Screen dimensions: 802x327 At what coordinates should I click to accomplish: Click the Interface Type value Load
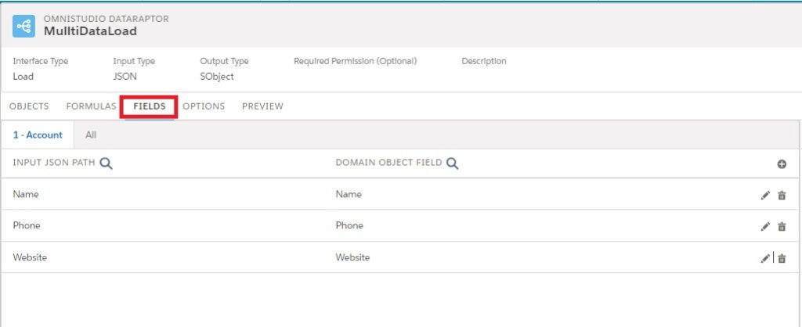23,77
